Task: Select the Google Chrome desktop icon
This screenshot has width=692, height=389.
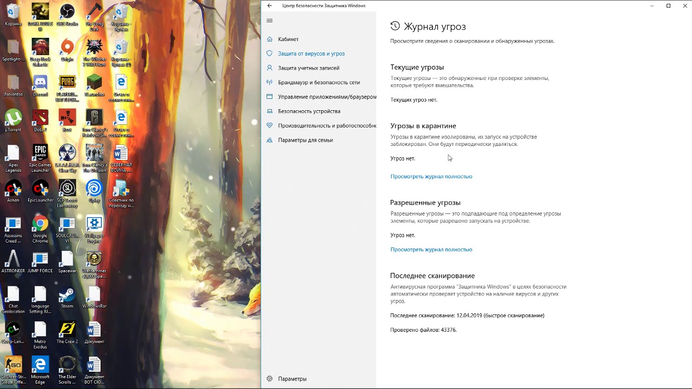Action: [40, 229]
